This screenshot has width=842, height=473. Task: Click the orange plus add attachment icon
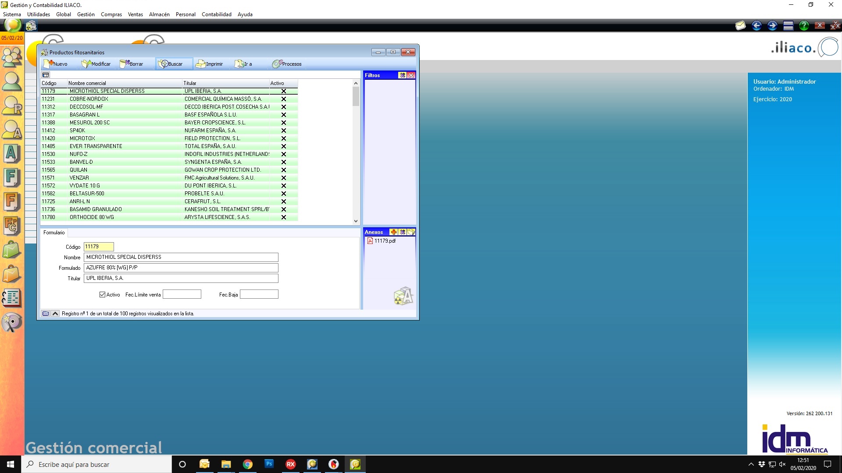[x=394, y=232]
